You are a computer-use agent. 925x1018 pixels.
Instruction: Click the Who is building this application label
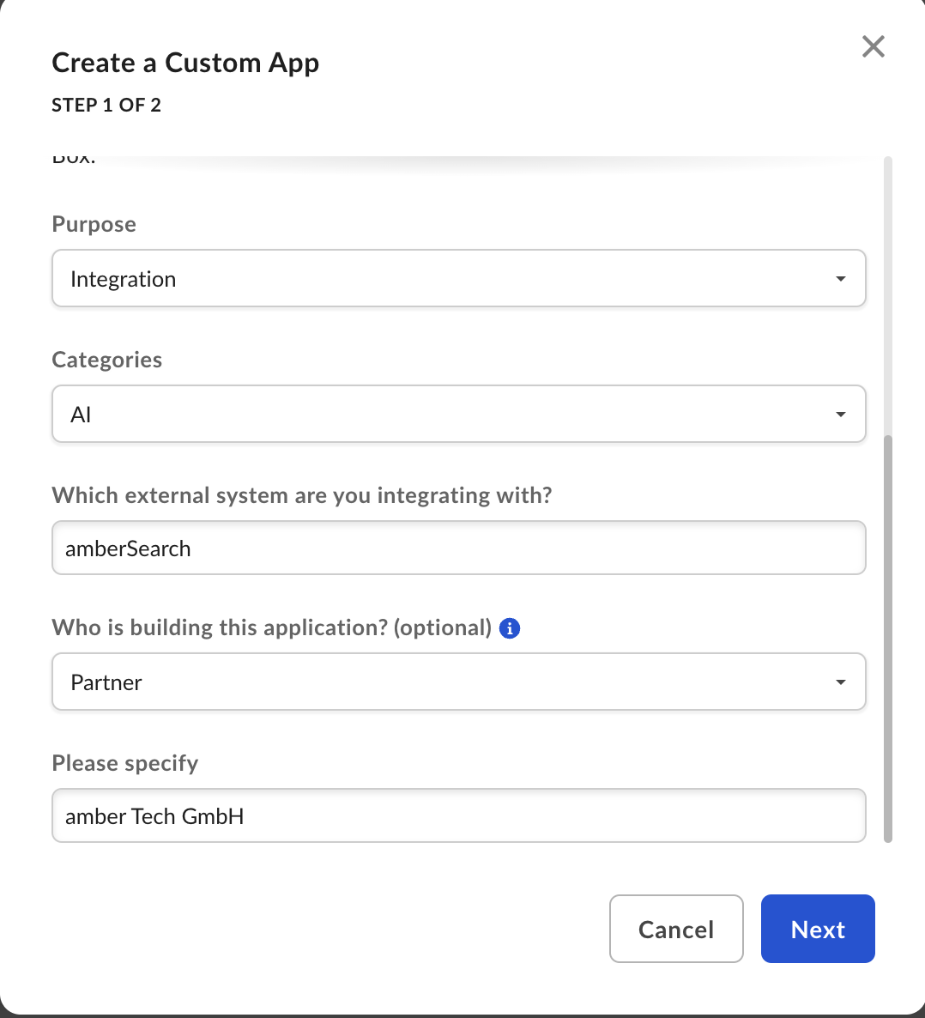[272, 627]
